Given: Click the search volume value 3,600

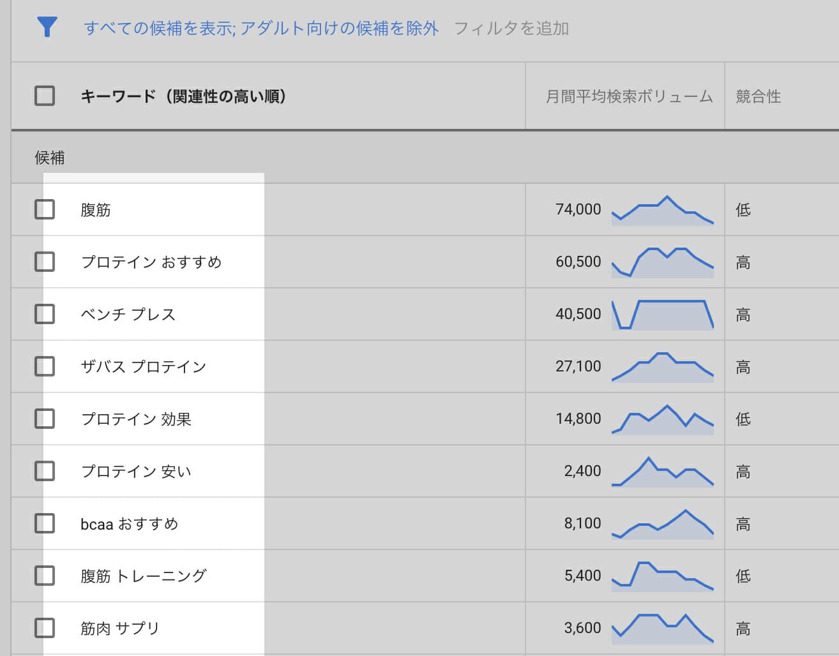Looking at the screenshot, I should coord(582,628).
